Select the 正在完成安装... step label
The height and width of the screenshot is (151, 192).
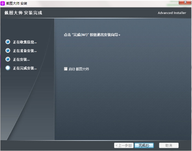(25, 68)
